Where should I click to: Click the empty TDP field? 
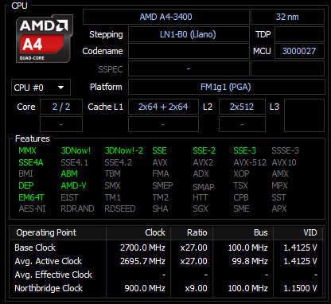click(x=299, y=34)
